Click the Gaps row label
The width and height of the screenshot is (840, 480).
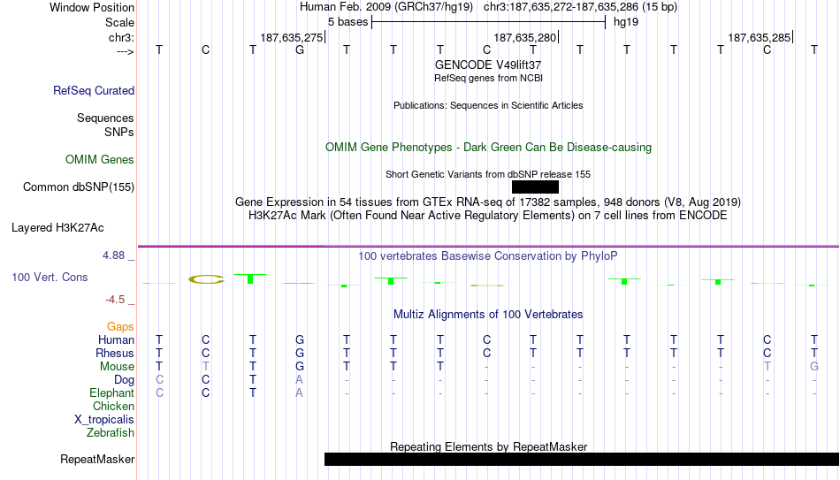120,327
